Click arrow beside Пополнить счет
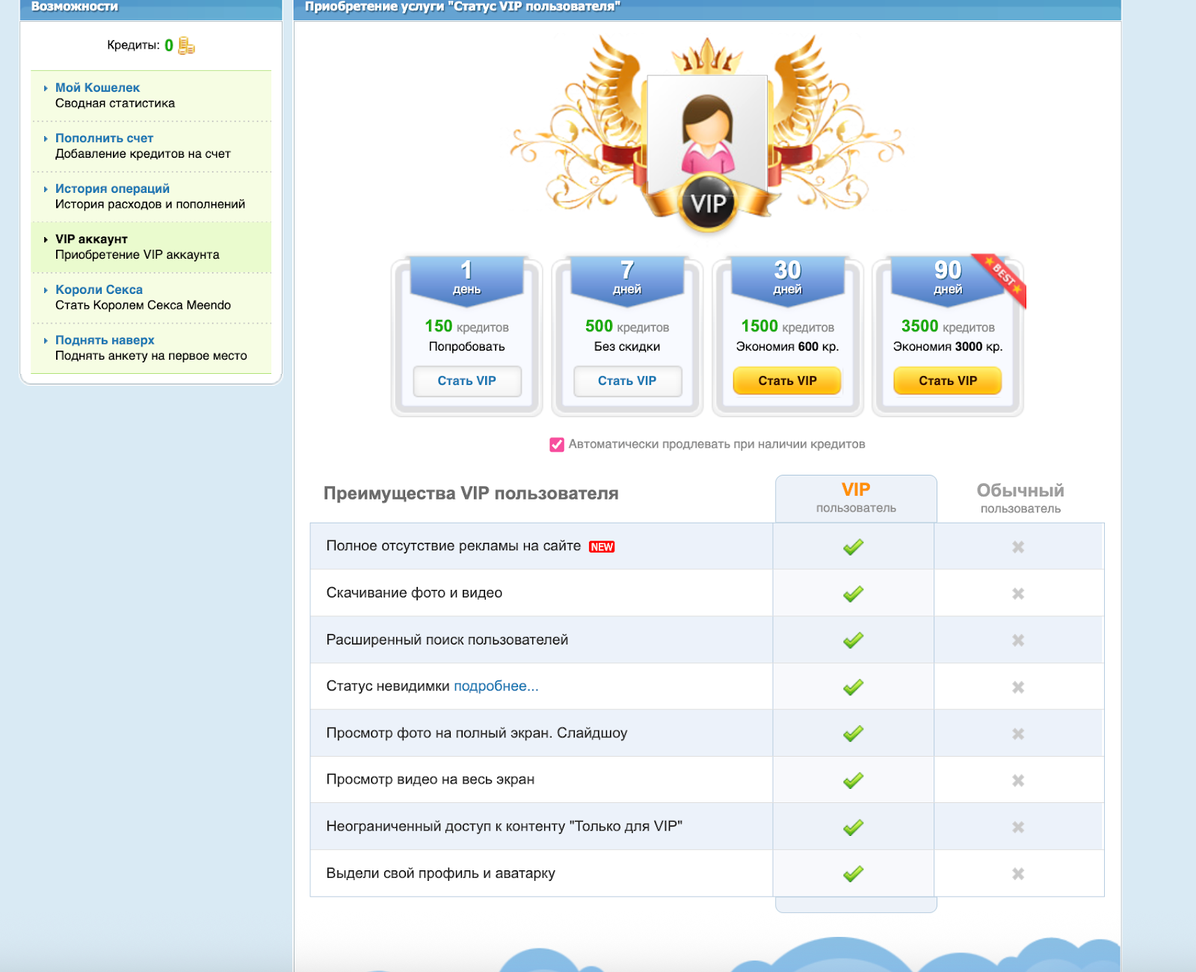This screenshot has height=972, width=1196. point(46,139)
